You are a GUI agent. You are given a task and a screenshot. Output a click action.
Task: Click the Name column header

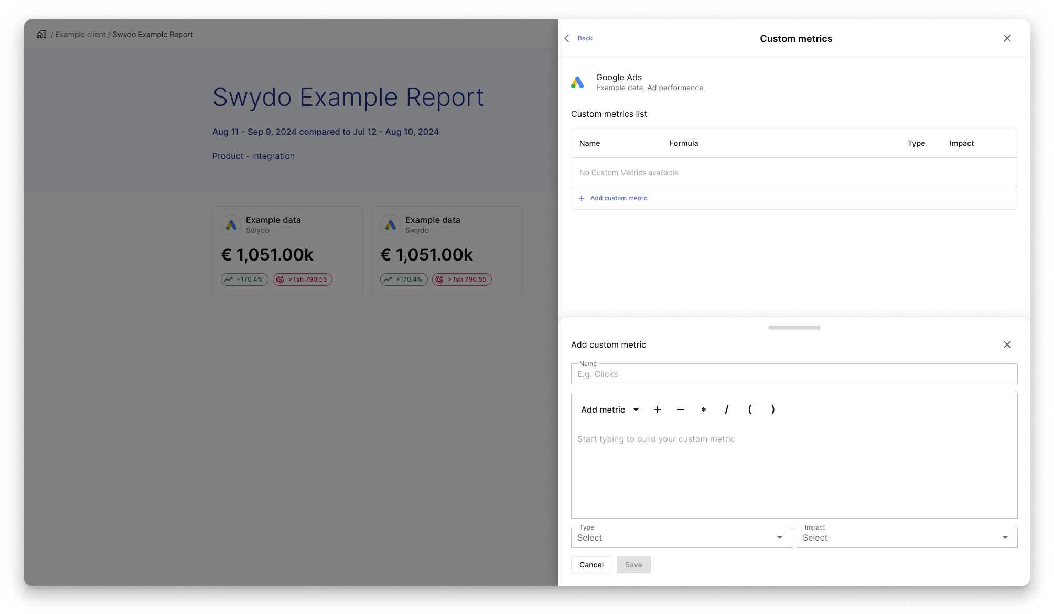tap(589, 143)
